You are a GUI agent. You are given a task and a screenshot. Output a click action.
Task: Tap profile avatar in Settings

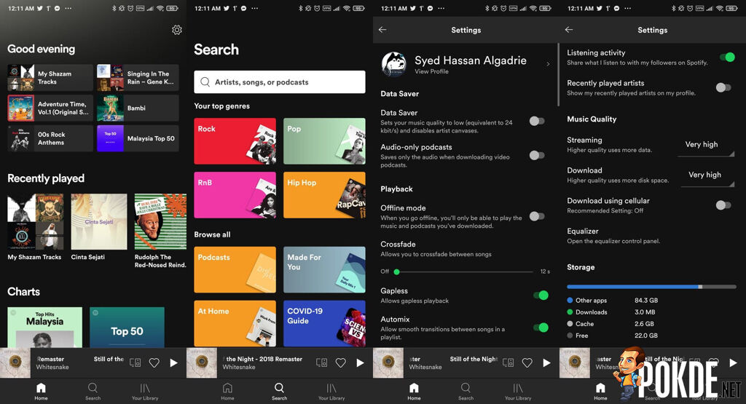point(394,63)
